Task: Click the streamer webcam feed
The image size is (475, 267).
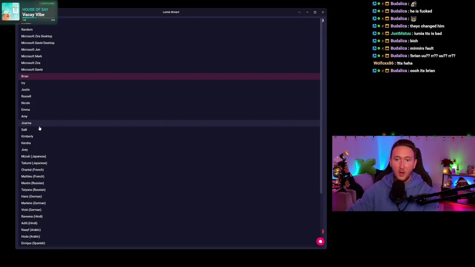Action: coord(403,174)
